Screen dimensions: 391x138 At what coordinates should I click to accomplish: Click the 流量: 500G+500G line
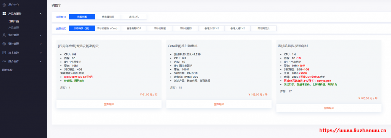point(296,73)
